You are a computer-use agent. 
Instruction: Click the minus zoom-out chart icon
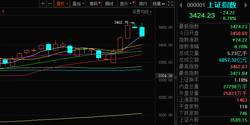pos(50,4)
